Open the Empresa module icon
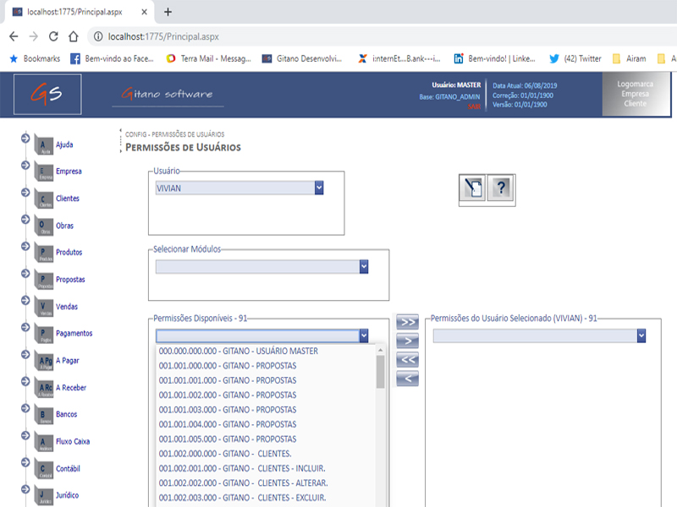The width and height of the screenshot is (677, 507). 45,172
